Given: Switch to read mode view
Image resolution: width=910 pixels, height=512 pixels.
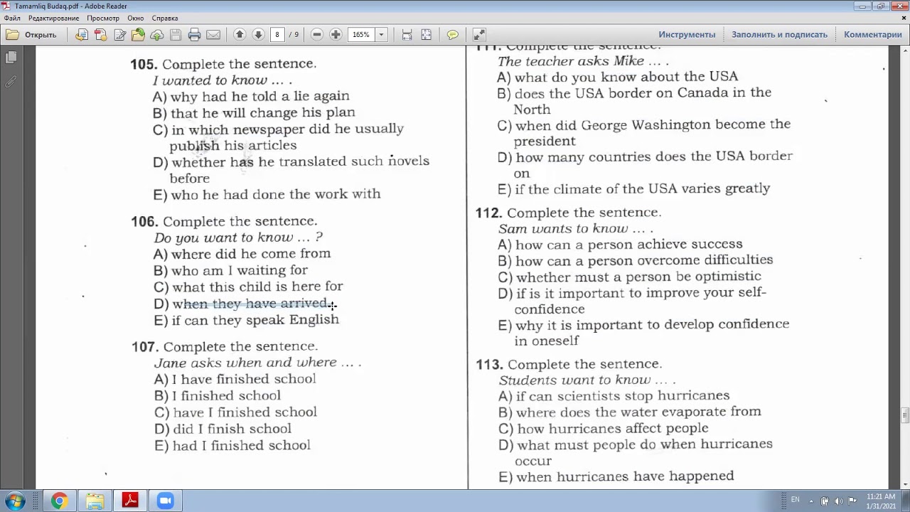Looking at the screenshot, I should point(479,34).
